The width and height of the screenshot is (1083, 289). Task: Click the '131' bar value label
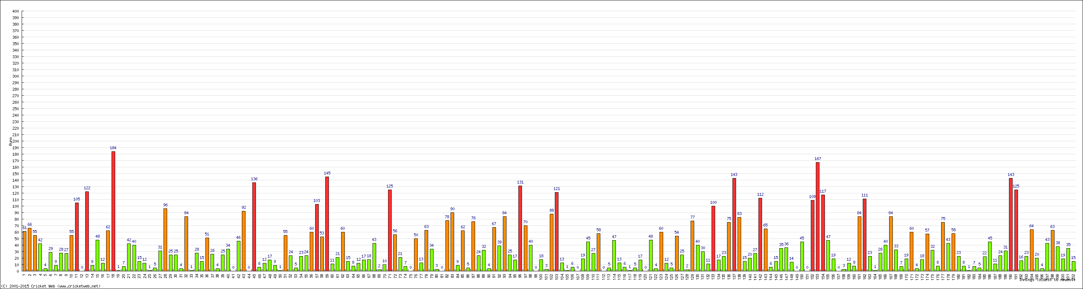point(520,182)
